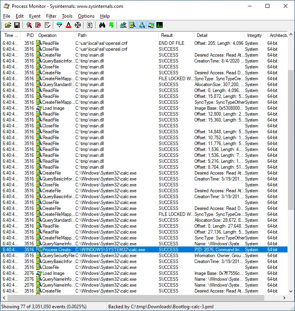Open the File menu
This screenshot has height=311, width=295.
[x=7, y=16]
